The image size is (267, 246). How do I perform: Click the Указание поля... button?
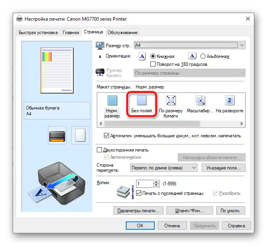coord(223,168)
